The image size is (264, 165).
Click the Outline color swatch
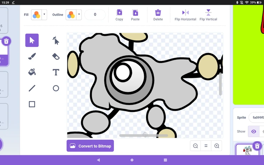point(71,15)
